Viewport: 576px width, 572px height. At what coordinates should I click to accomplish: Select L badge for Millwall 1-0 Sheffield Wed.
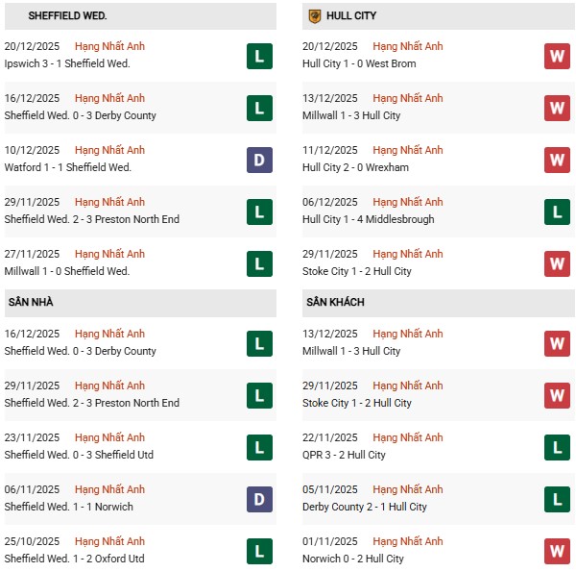(258, 263)
